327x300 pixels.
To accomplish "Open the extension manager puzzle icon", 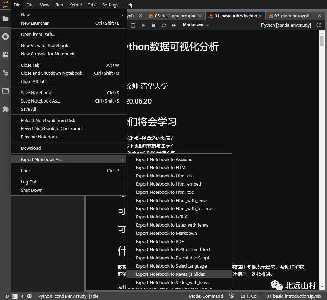I will (x=5, y=109).
